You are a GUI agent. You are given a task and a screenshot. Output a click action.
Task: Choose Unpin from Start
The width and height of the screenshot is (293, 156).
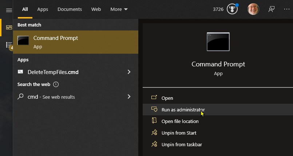[x=218, y=133]
